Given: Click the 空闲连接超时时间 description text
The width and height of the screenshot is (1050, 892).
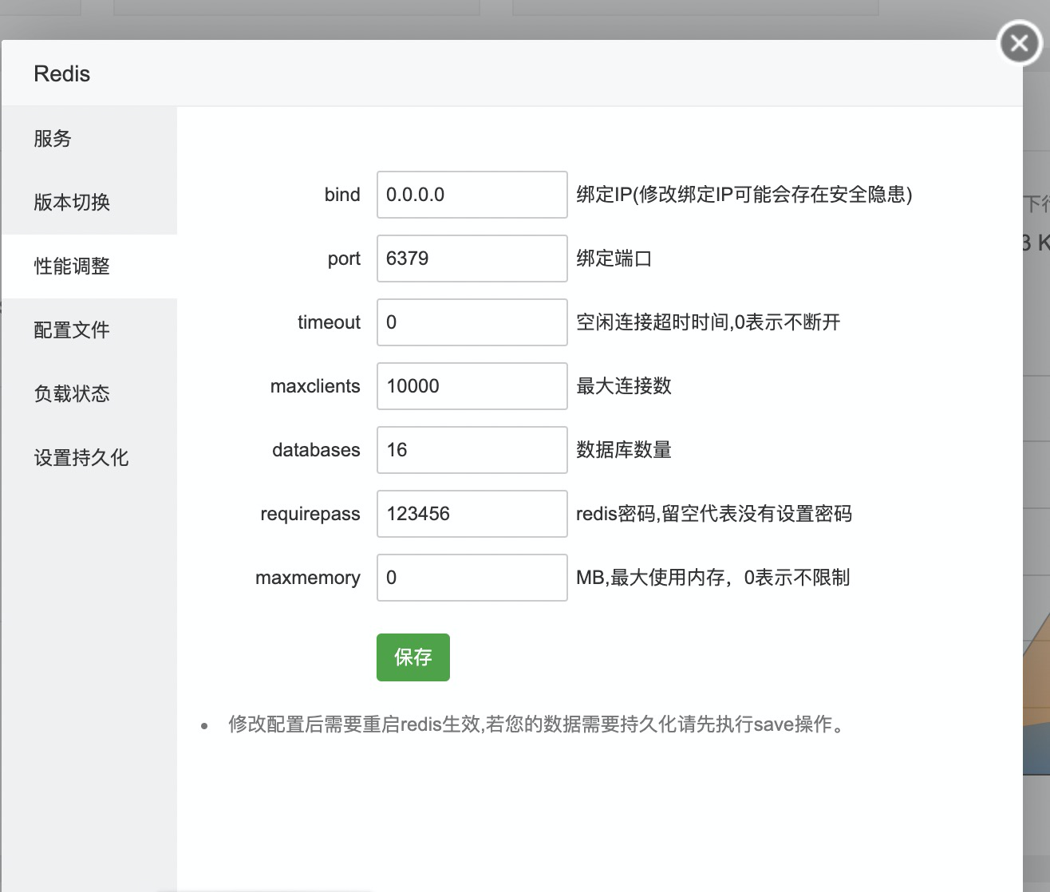Looking at the screenshot, I should pyautogui.click(x=709, y=322).
